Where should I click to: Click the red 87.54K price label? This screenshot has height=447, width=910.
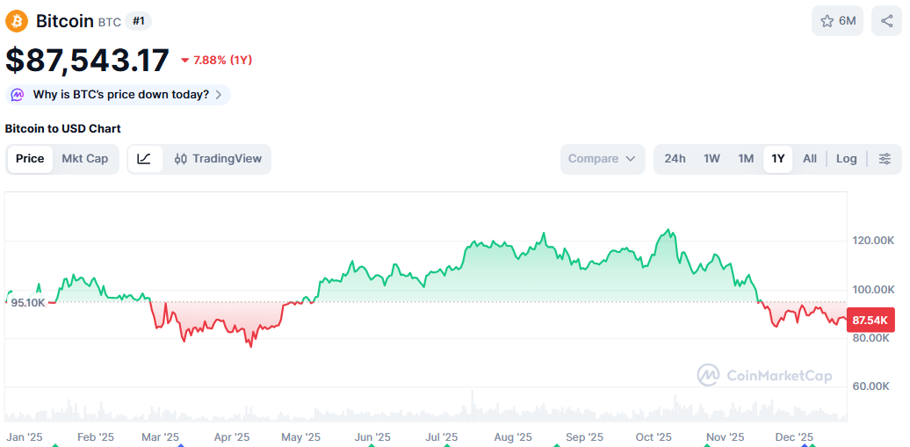870,321
